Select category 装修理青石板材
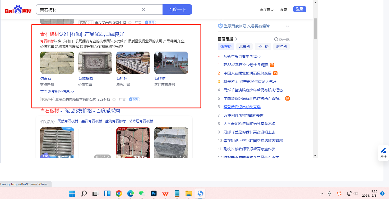 click(x=141, y=121)
